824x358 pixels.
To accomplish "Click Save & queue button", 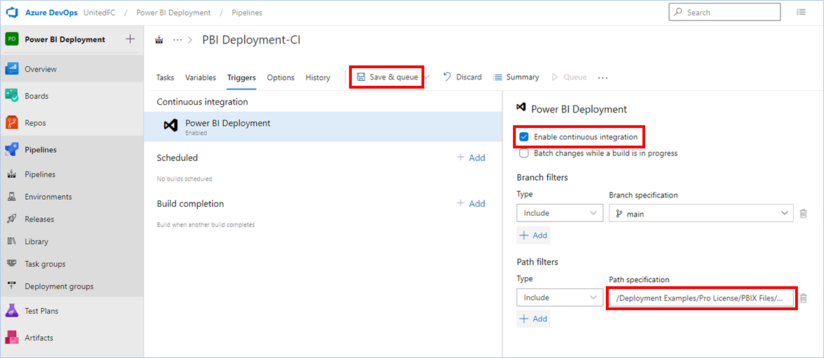I will (387, 77).
